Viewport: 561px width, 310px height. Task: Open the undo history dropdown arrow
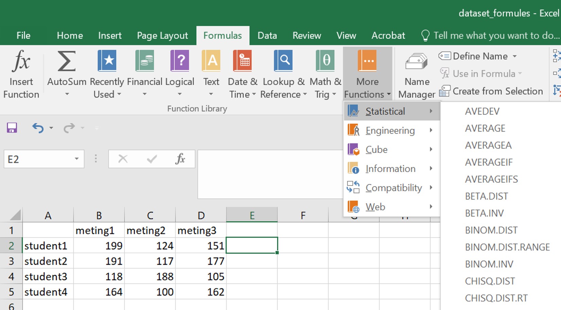coord(51,128)
